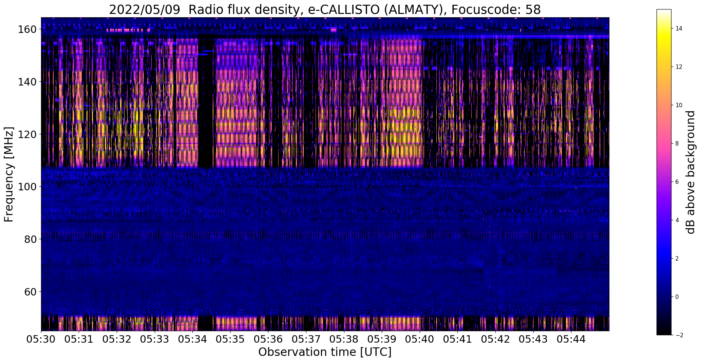This screenshot has height=362, width=701.
Task: Click the 120 frequency tick label
Action: coord(27,134)
